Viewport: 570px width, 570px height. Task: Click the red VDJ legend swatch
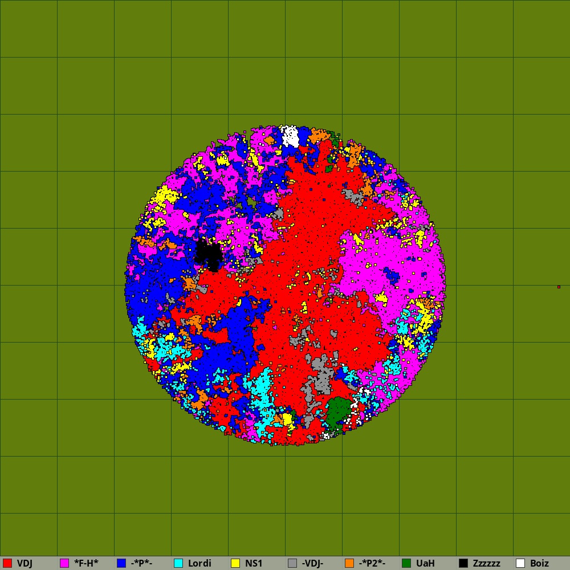pyautogui.click(x=7, y=563)
